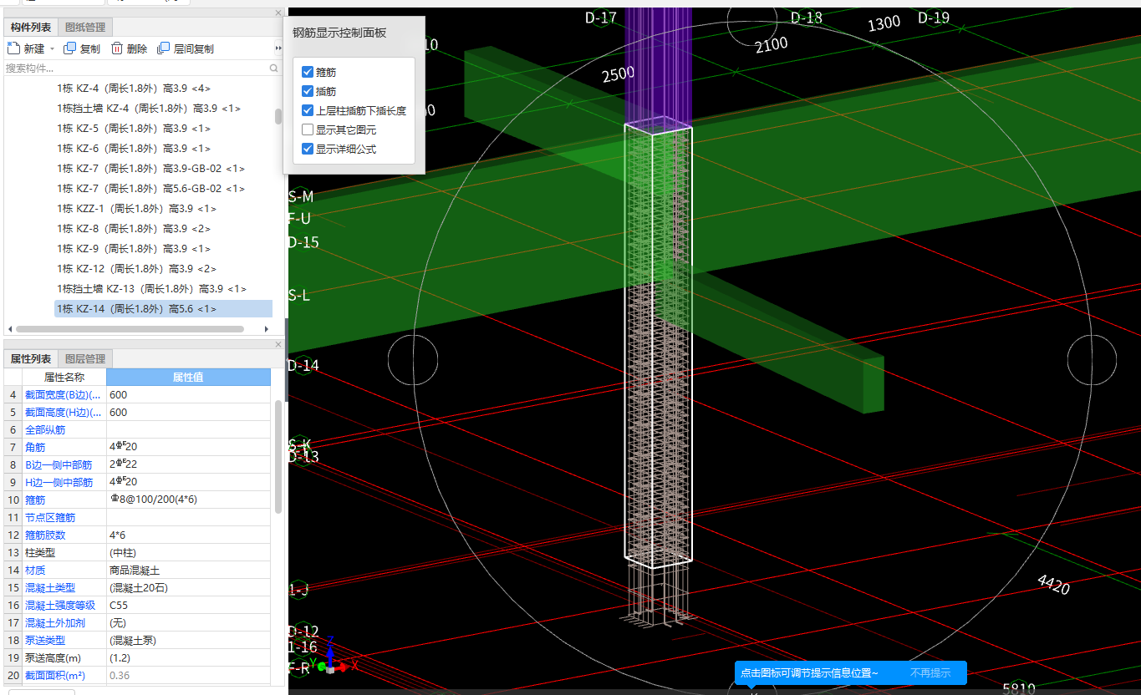The height and width of the screenshot is (695, 1141).
Task: Select 1栋 KZ-6 高3.9 <1> row
Action: tap(134, 148)
